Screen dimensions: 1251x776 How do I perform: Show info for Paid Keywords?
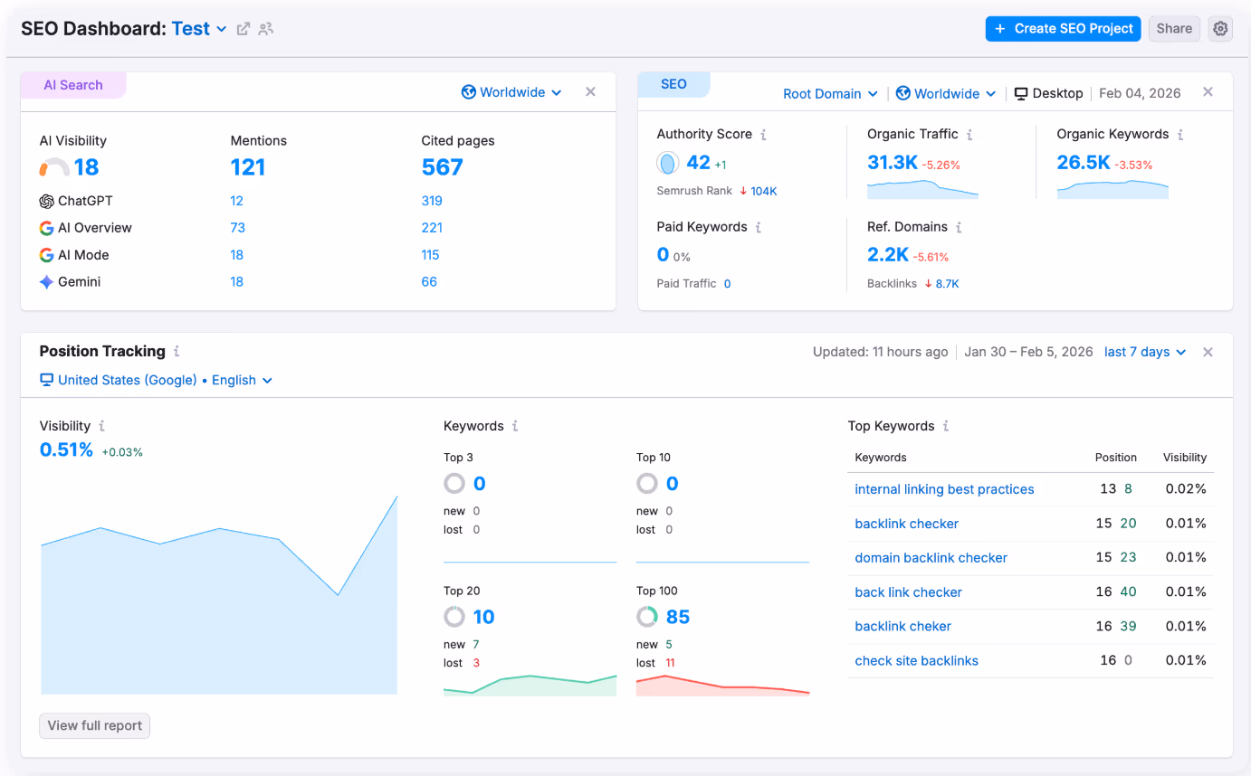[759, 227]
